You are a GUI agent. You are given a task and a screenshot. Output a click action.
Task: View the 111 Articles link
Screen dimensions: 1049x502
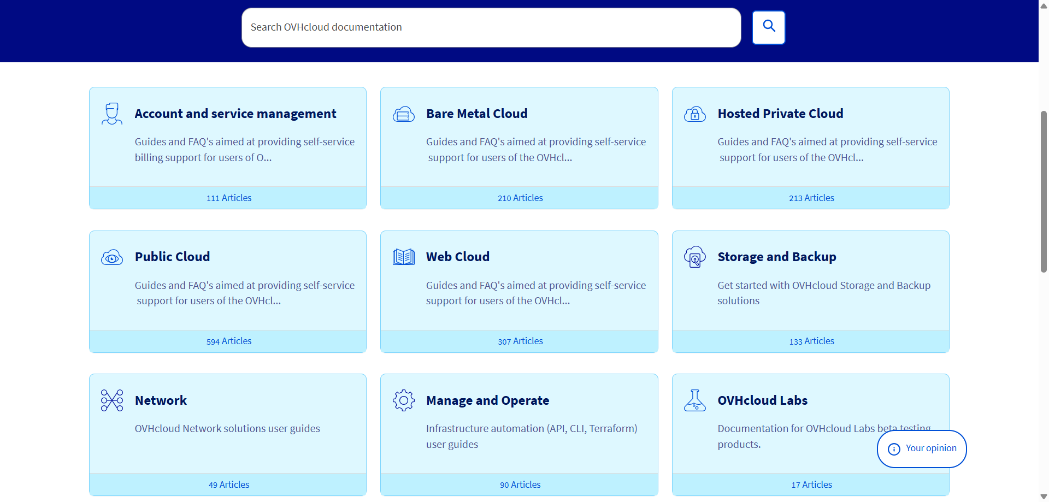229,198
